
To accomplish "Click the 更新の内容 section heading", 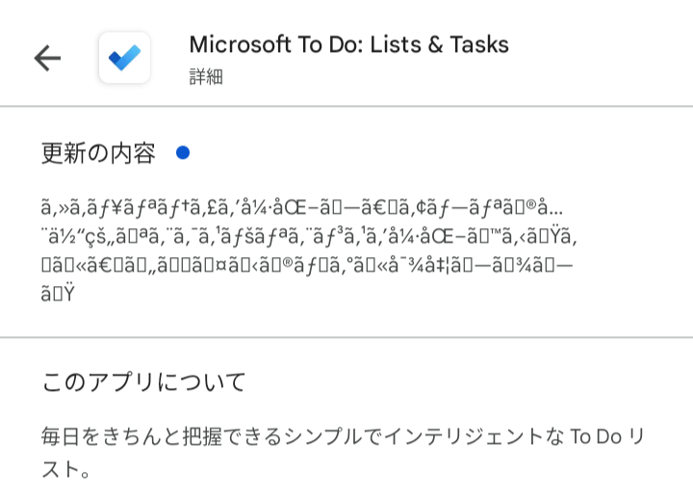I will [98, 152].
